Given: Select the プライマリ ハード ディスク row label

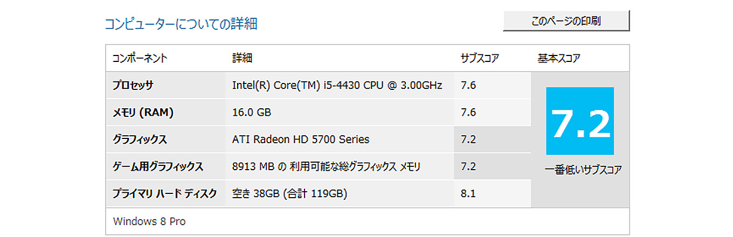Looking at the screenshot, I should tap(164, 193).
